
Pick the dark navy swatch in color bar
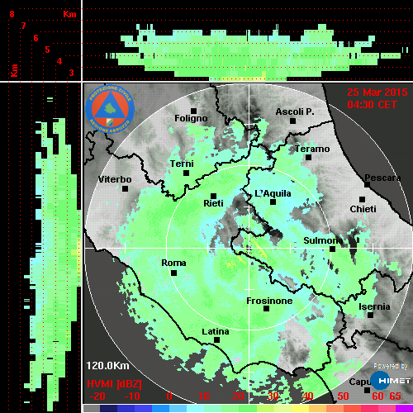(x=108, y=408)
